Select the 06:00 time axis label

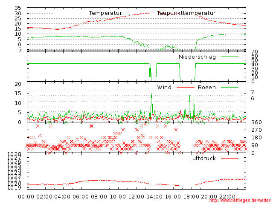81,197
